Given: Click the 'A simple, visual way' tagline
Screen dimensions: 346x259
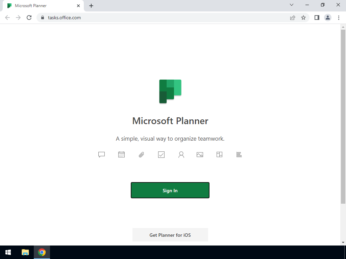Looking at the screenshot, I should [x=170, y=139].
